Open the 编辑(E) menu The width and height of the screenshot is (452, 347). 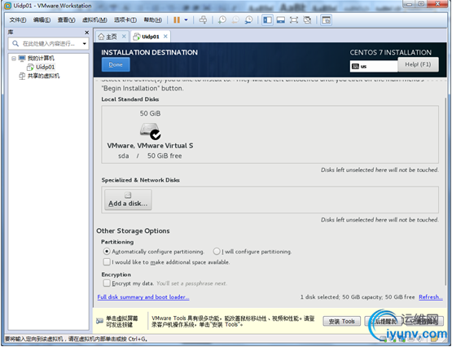click(x=42, y=20)
